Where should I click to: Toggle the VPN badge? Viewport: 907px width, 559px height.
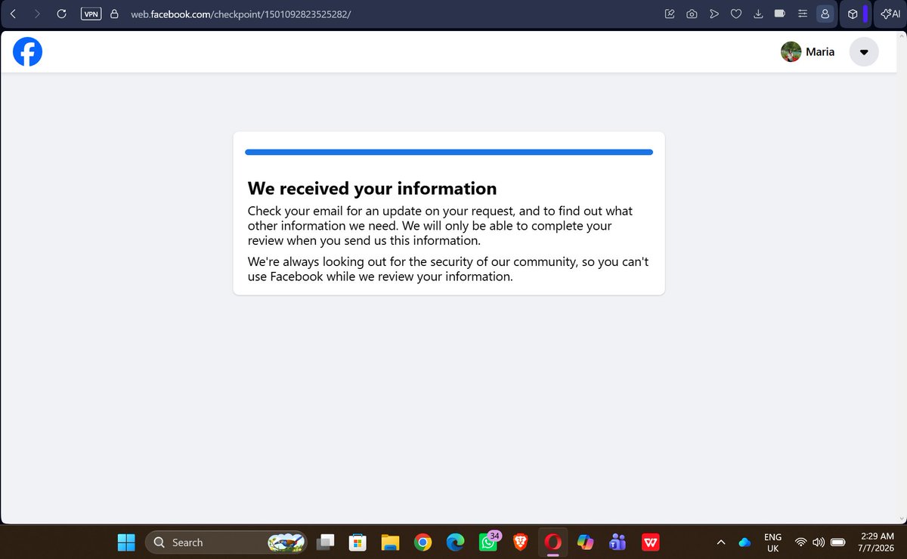tap(91, 14)
